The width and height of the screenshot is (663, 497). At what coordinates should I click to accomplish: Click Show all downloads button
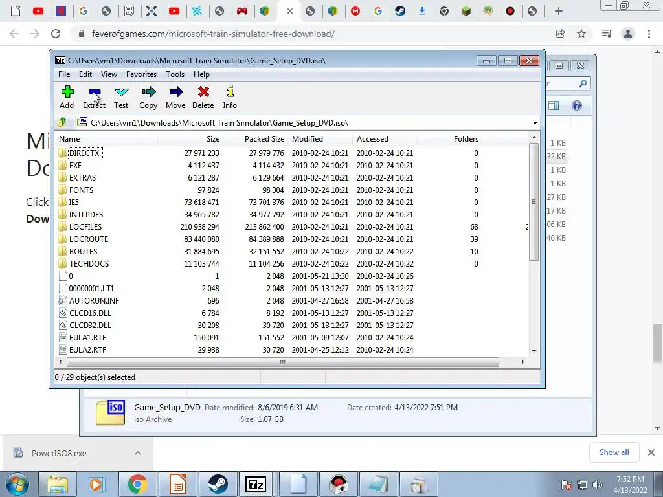[x=614, y=452]
